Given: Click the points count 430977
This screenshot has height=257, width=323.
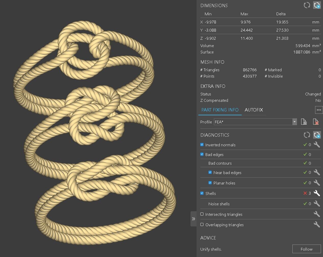Looking at the screenshot, I should [250, 76].
